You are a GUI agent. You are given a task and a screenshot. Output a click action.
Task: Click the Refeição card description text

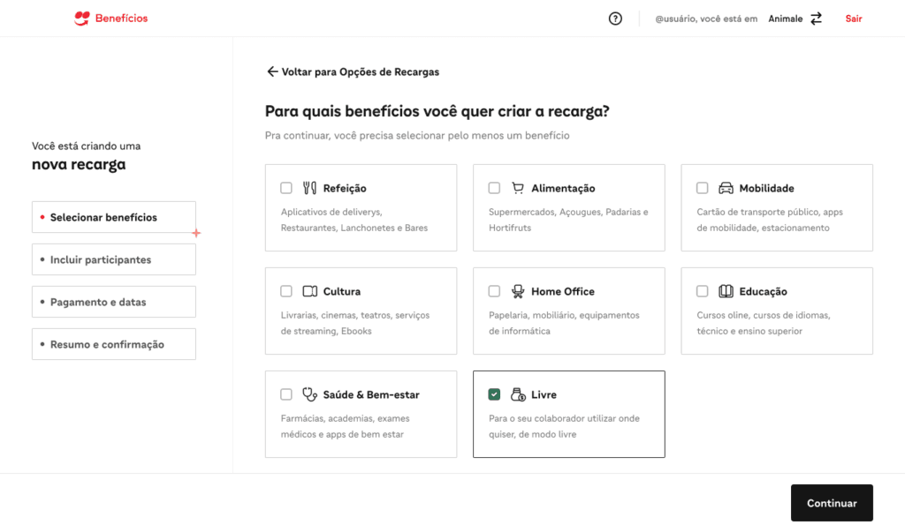click(x=354, y=220)
